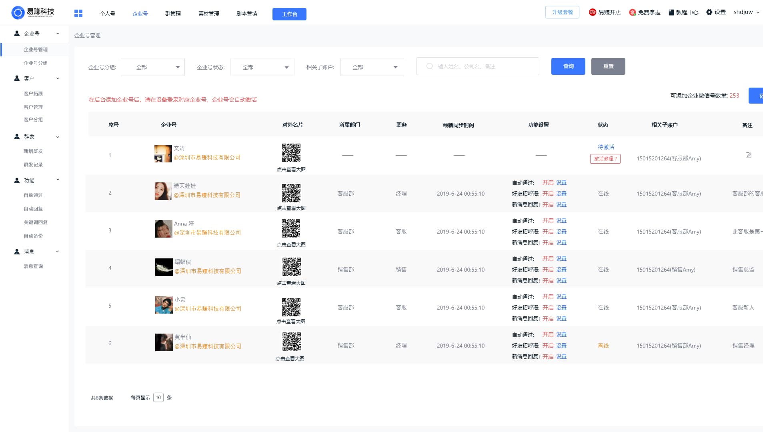Click the per-page count box showing 10
The width and height of the screenshot is (763, 432).
[158, 397]
